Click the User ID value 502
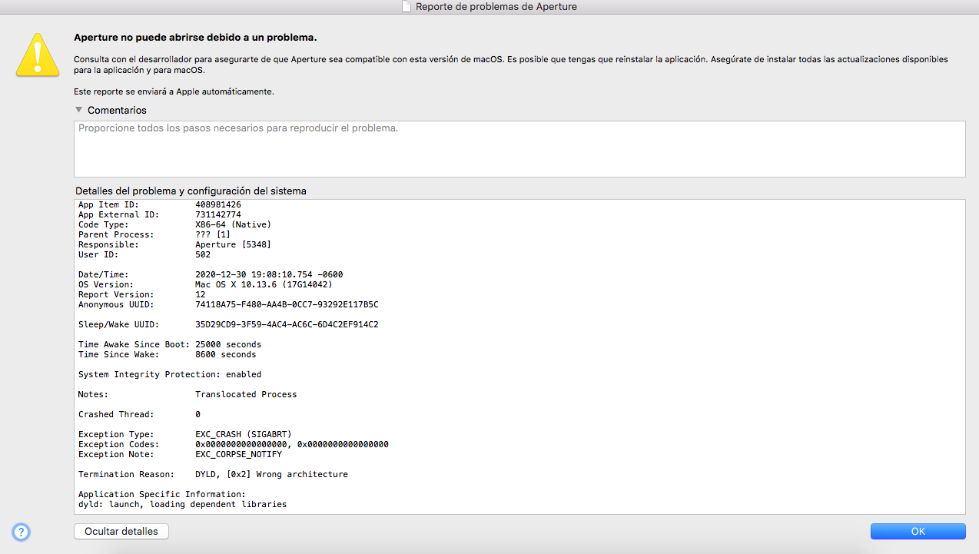Viewport: 979px width, 554px height. (203, 255)
